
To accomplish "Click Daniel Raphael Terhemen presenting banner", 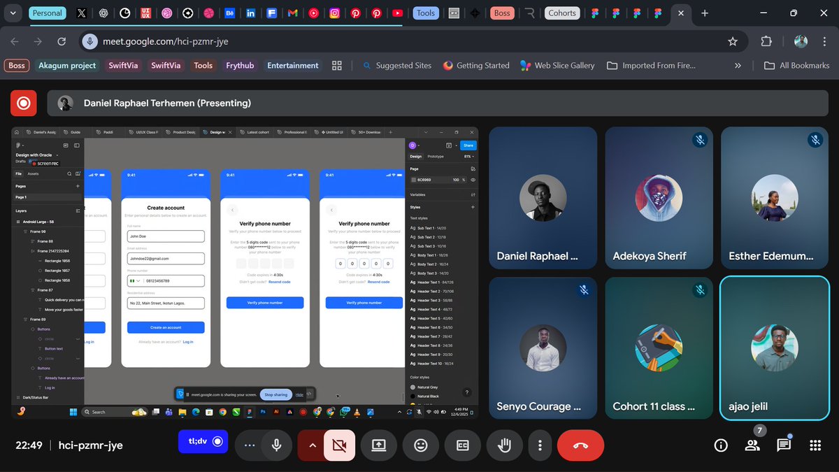I will 438,103.
